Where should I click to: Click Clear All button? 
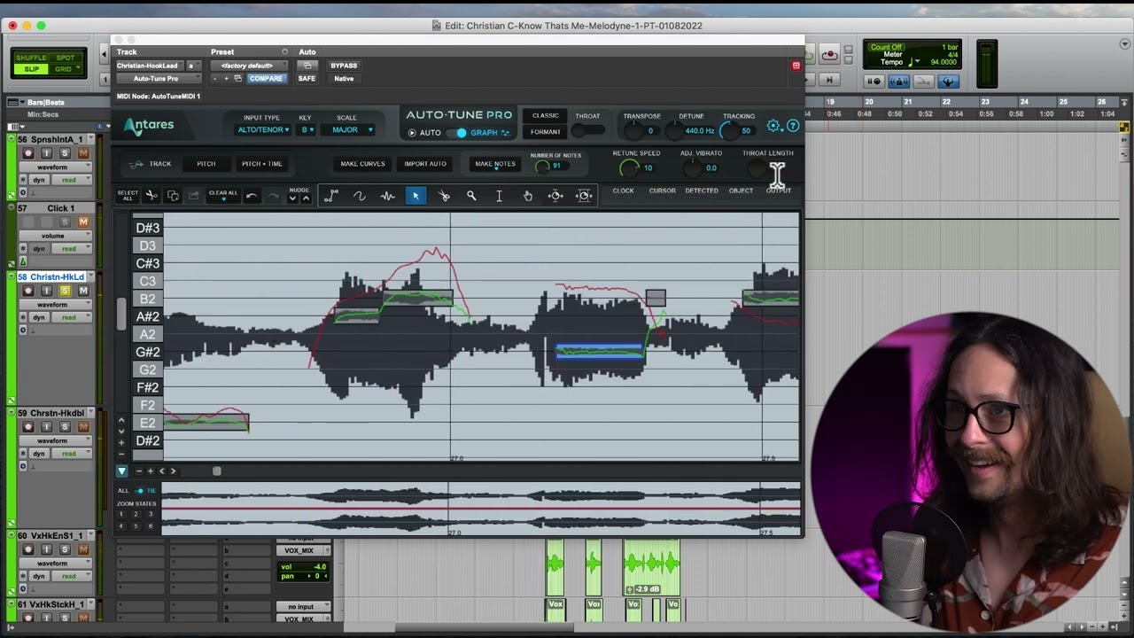223,194
